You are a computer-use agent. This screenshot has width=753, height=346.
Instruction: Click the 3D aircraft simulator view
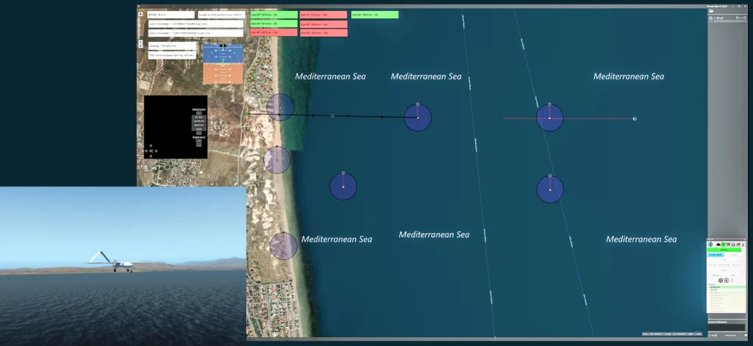click(123, 266)
